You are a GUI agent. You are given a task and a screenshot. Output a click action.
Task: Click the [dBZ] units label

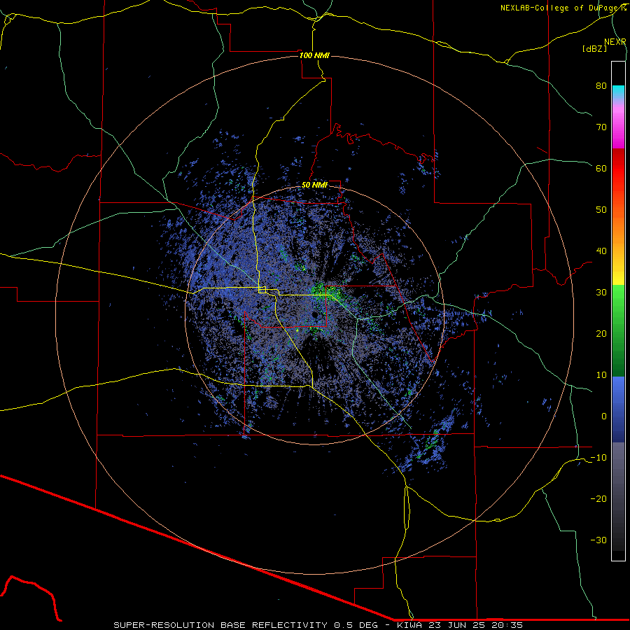[594, 48]
